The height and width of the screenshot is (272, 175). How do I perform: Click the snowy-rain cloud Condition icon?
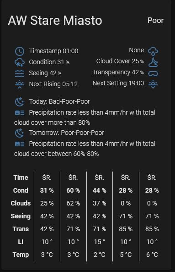point(20,62)
